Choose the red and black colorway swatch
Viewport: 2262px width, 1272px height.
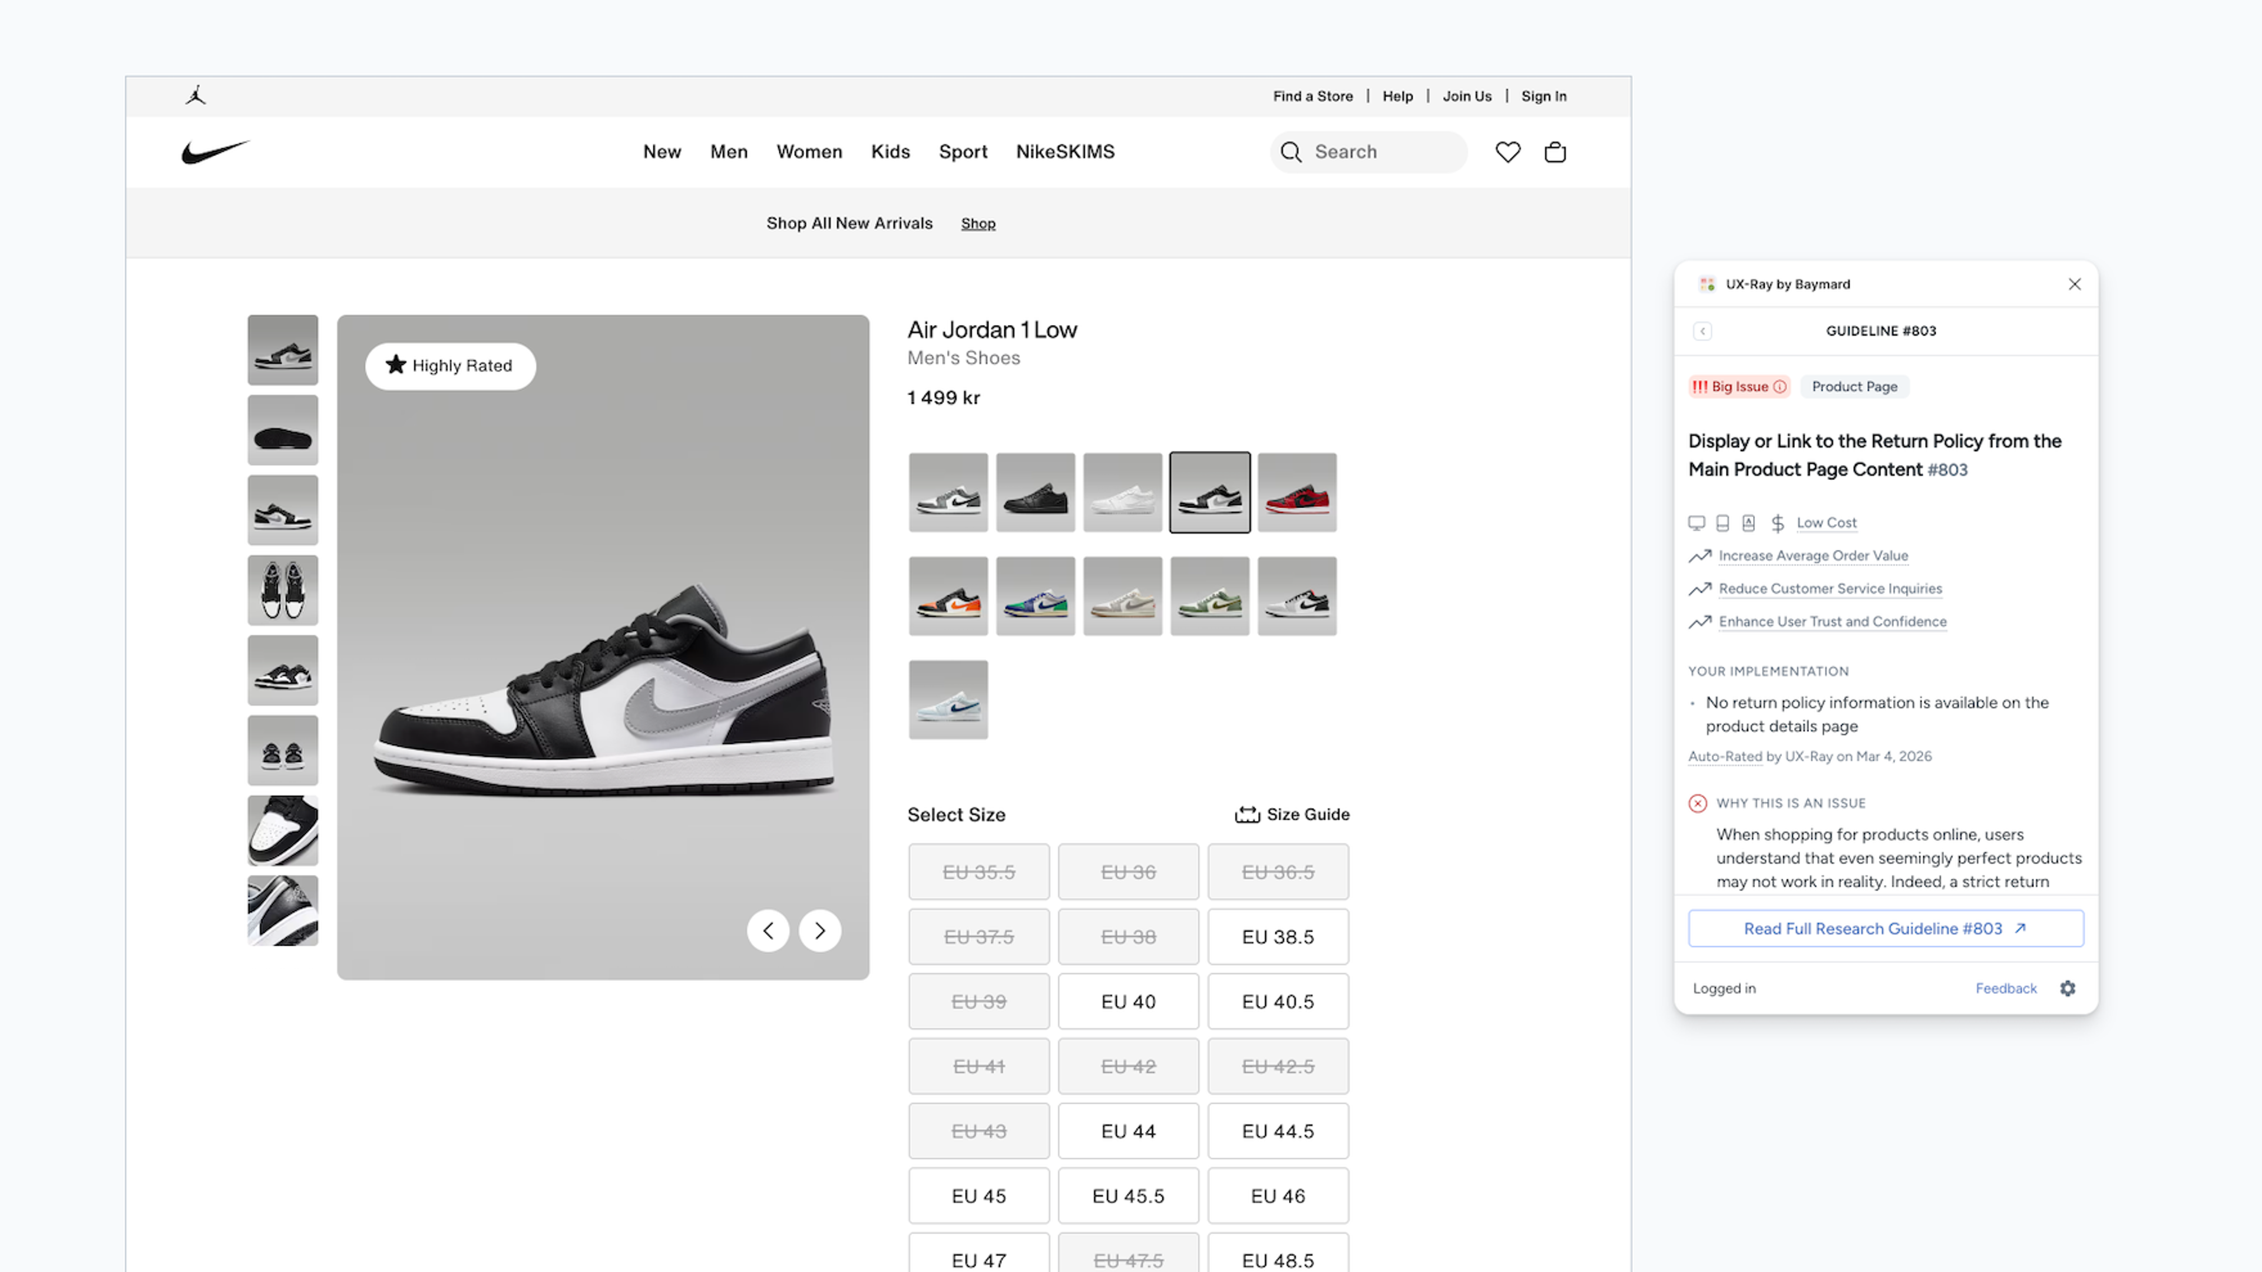pyautogui.click(x=1297, y=492)
